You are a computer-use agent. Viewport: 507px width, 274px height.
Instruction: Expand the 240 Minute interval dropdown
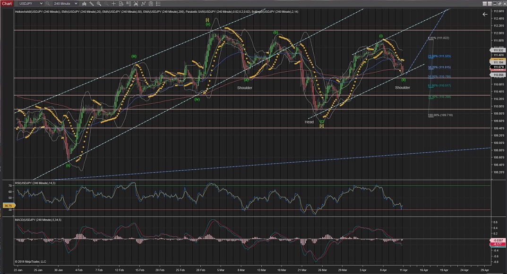76,3
